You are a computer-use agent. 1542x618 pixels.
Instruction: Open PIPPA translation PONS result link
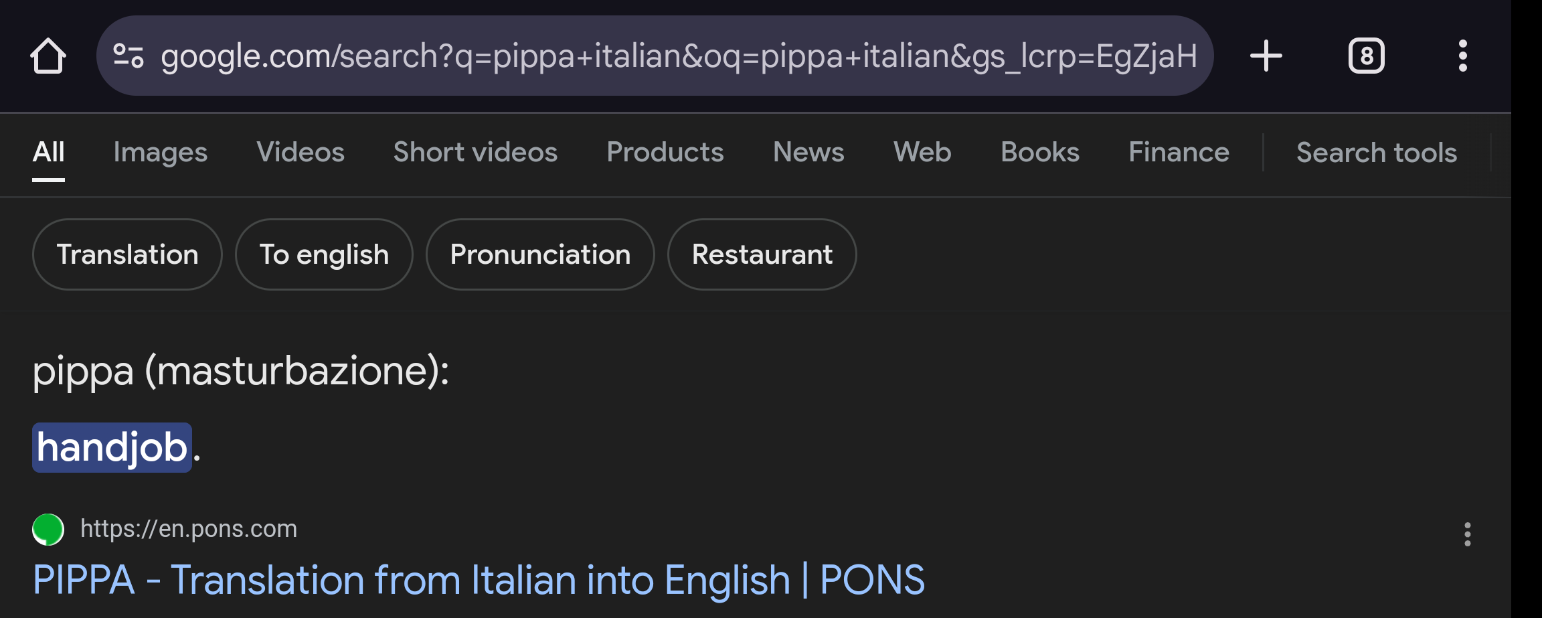click(x=479, y=580)
